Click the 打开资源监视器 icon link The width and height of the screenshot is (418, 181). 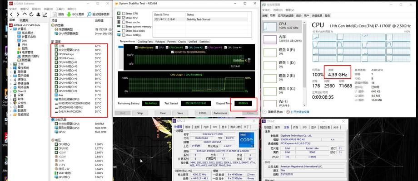coord(288,112)
